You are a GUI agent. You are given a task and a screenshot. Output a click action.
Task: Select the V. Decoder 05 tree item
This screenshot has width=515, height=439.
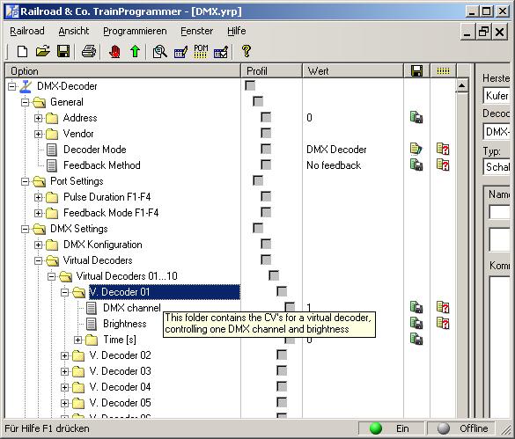(120, 403)
